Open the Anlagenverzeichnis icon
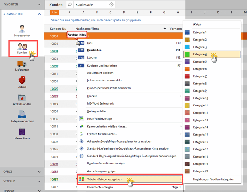Viewport: 247px width, 192px height. pos(22,115)
